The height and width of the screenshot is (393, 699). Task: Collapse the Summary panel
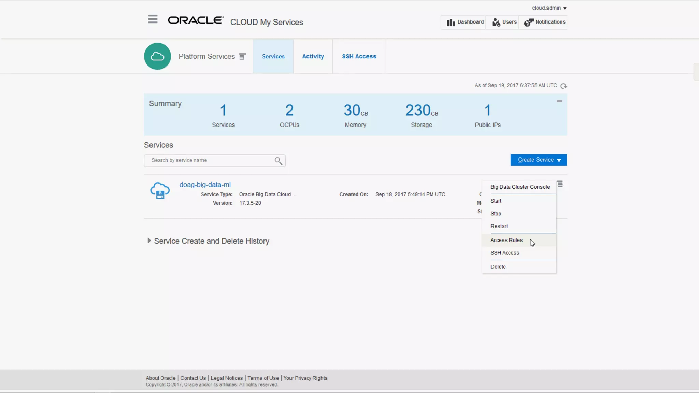tap(559, 101)
